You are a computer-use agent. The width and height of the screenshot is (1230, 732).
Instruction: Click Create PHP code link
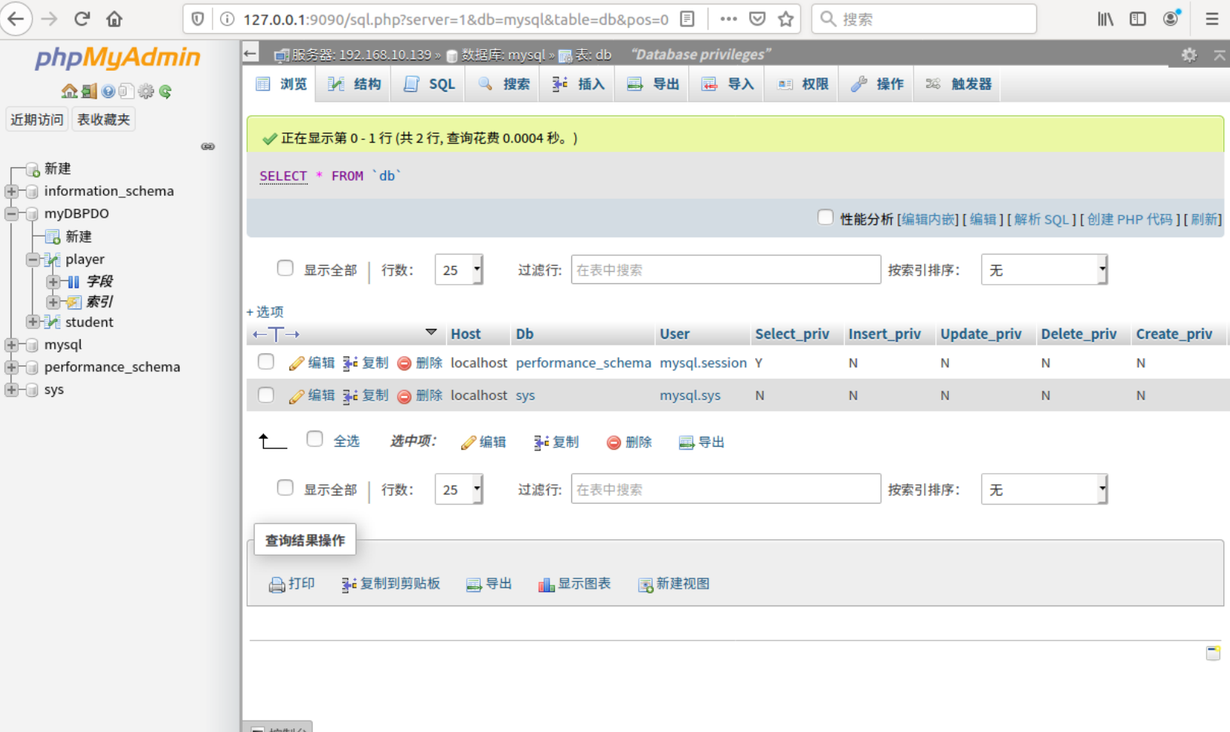coord(1130,219)
